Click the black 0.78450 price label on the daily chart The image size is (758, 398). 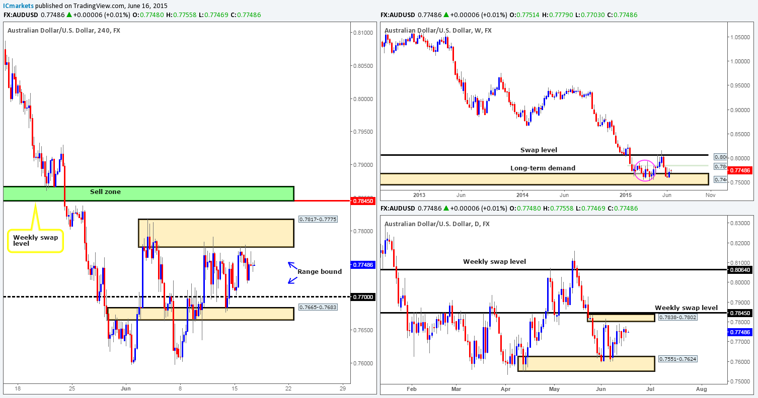[x=740, y=313]
